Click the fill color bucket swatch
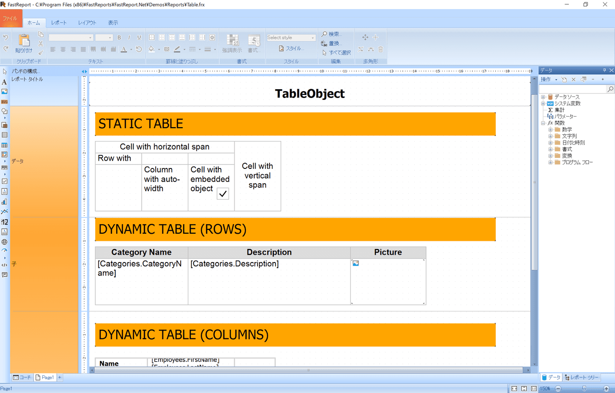This screenshot has height=393, width=615. click(151, 49)
